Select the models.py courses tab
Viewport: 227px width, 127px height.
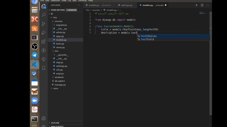click(x=153, y=5)
